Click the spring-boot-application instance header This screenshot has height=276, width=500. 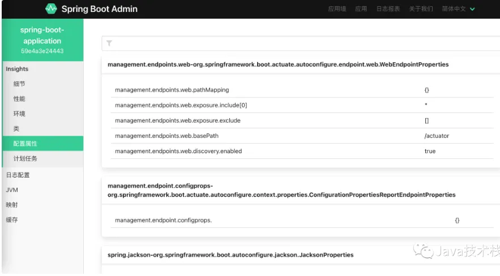(42, 40)
